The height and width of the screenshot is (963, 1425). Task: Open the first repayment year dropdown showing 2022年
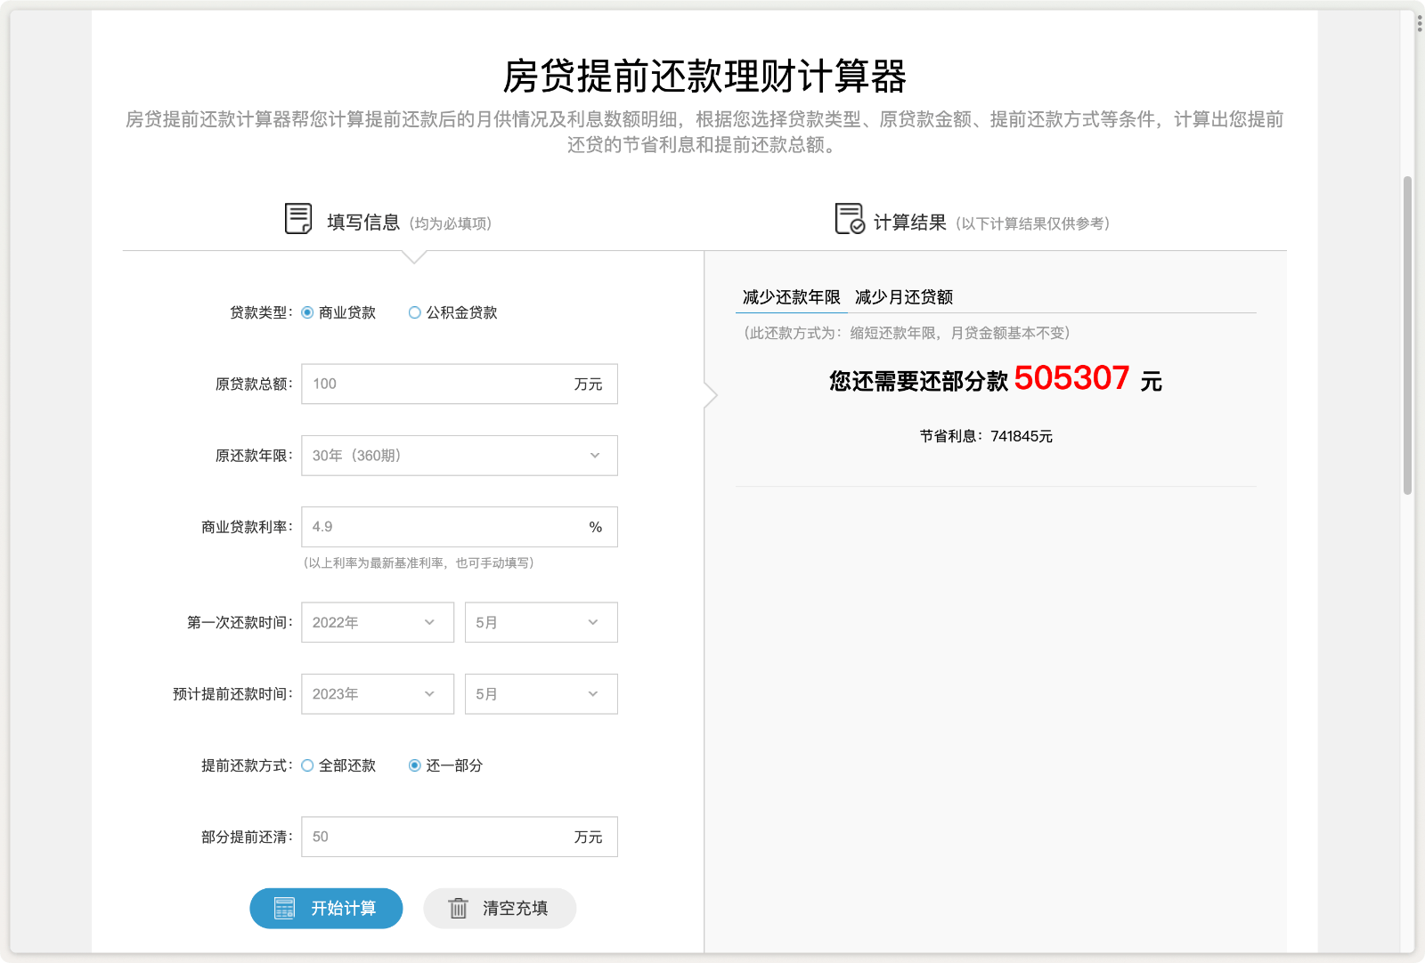click(377, 622)
